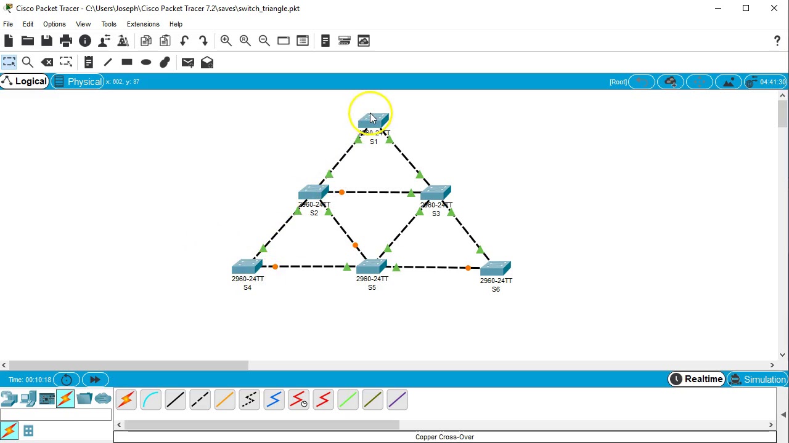Image resolution: width=789 pixels, height=443 pixels.
Task: Open the Extensions menu
Action: point(143,24)
